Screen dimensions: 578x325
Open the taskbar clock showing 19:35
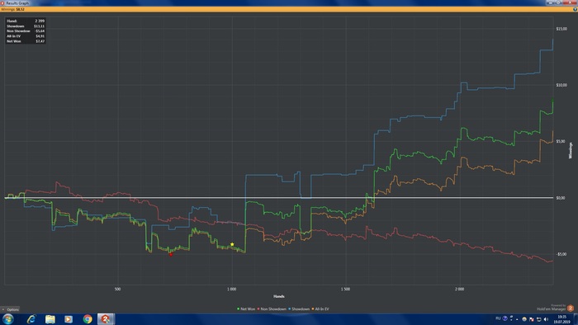[561, 319]
